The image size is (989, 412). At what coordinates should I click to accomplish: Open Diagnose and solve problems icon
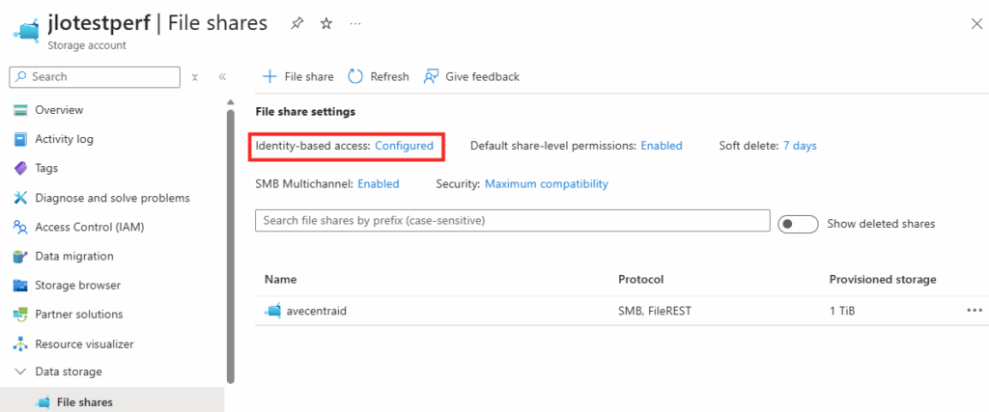click(x=20, y=198)
